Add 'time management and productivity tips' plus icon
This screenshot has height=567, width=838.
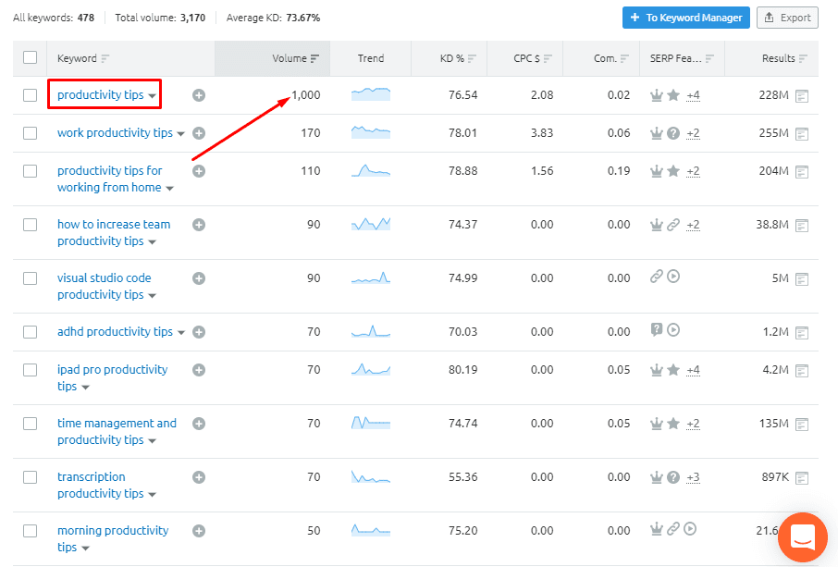(x=199, y=424)
